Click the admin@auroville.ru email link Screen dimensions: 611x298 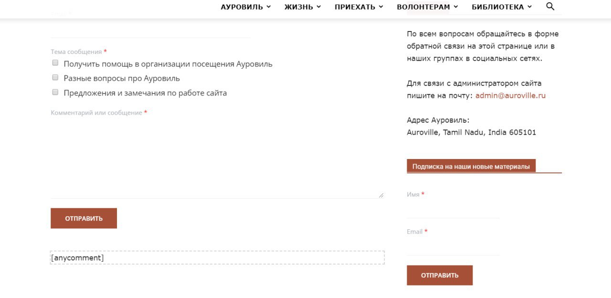coord(510,96)
